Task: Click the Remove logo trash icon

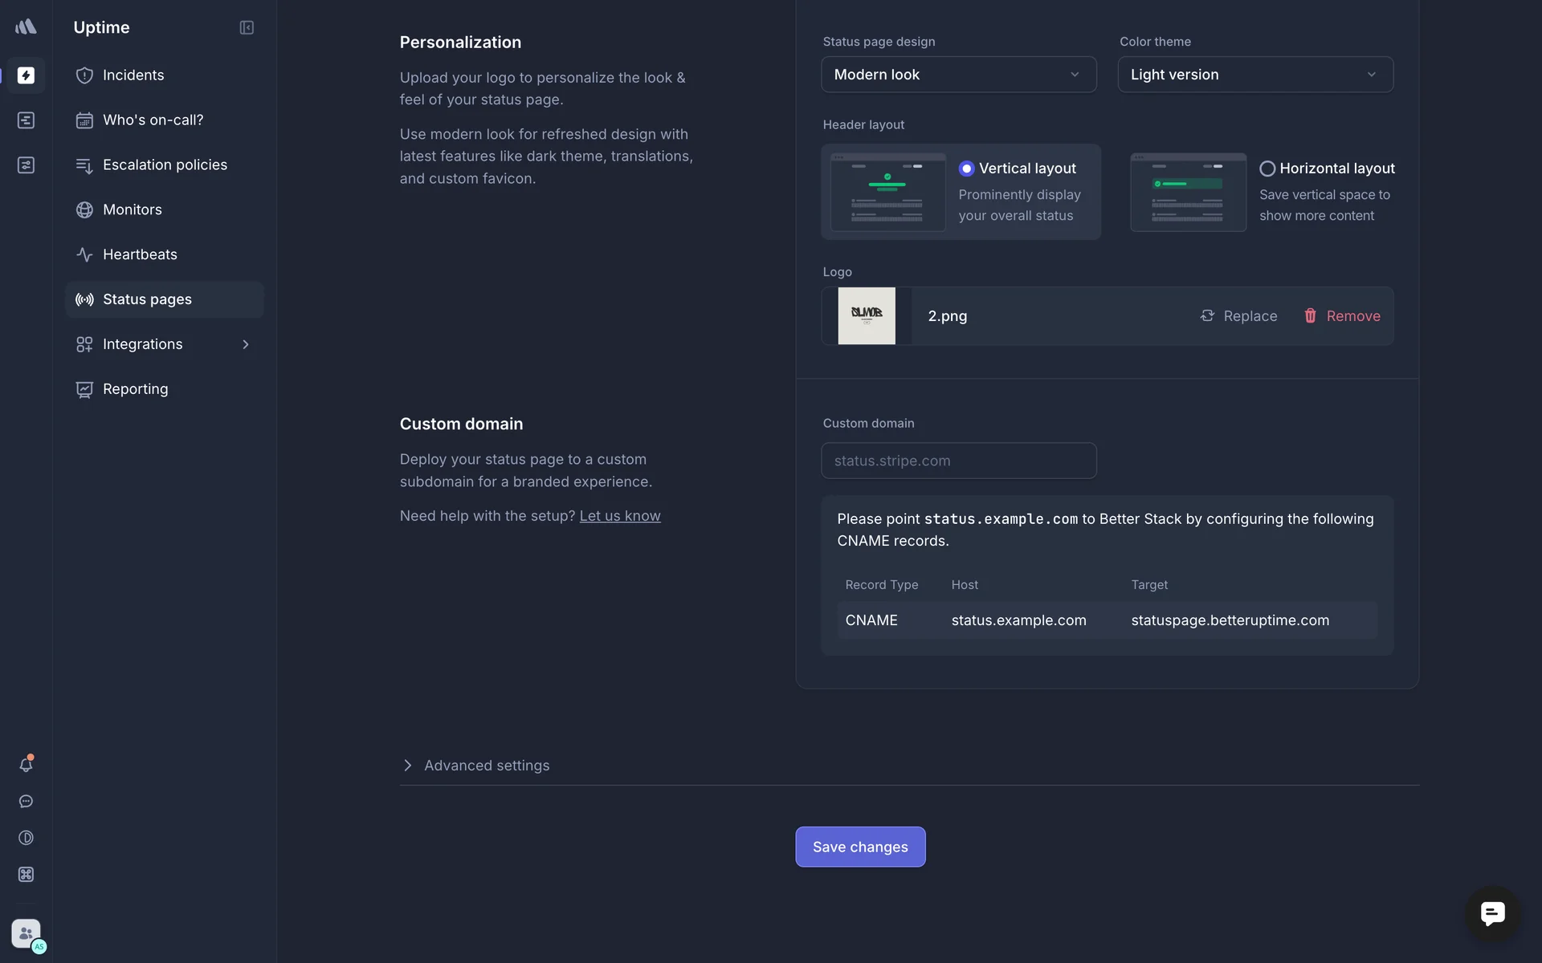Action: 1310,316
